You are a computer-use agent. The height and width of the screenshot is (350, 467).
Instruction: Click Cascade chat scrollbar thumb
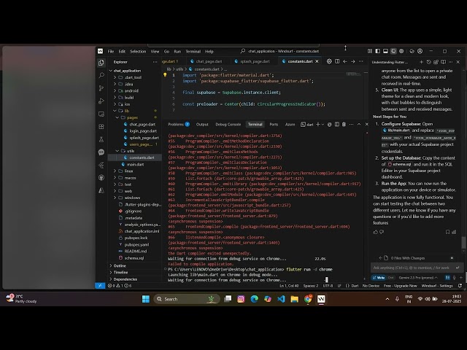coord(463,242)
